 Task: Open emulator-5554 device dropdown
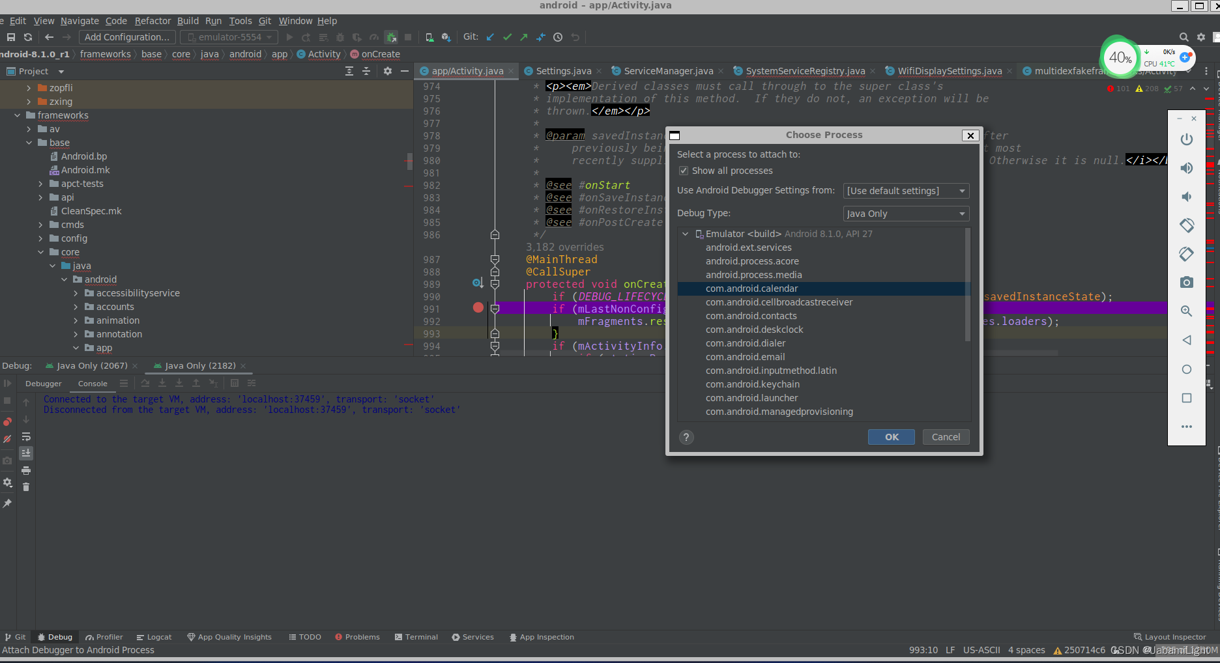(x=229, y=37)
